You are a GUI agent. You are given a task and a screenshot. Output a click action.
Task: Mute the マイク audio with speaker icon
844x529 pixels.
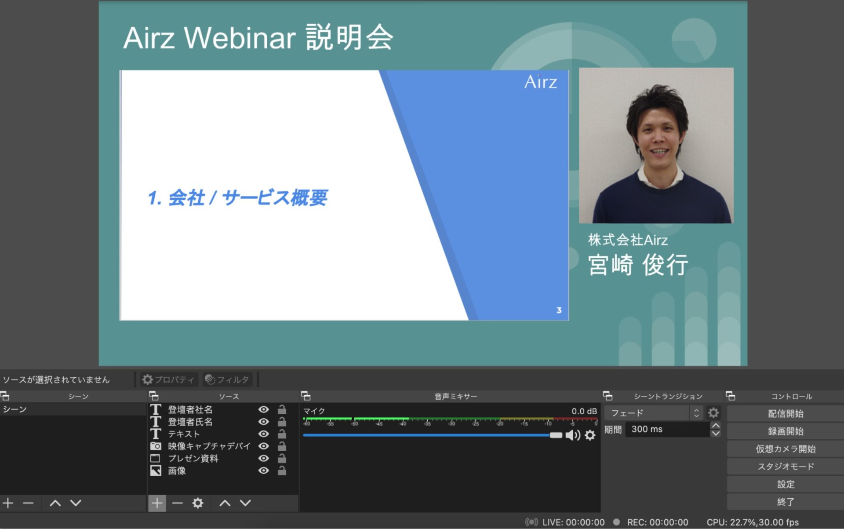[573, 435]
